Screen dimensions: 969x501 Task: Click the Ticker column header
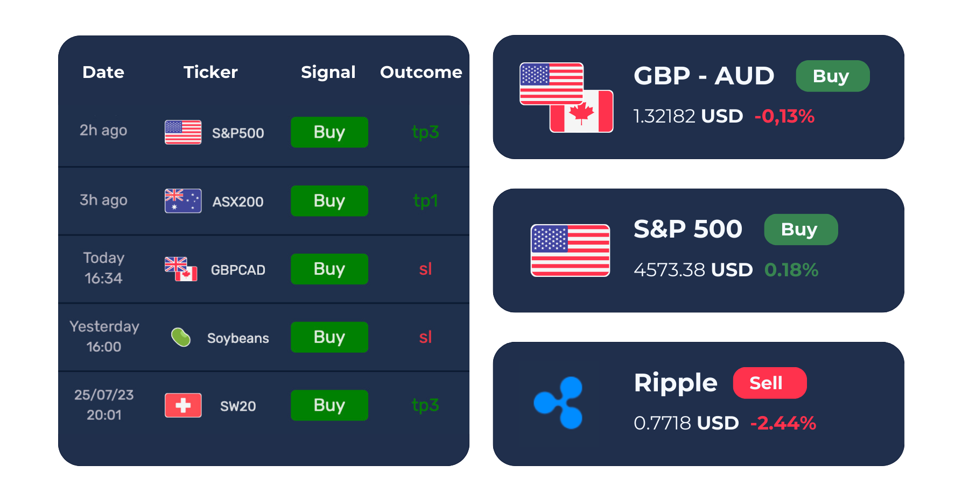pyautogui.click(x=210, y=72)
